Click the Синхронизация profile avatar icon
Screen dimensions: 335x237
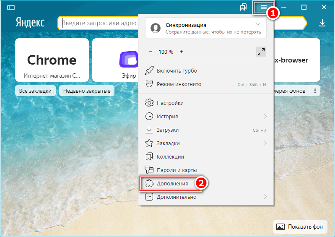click(156, 28)
